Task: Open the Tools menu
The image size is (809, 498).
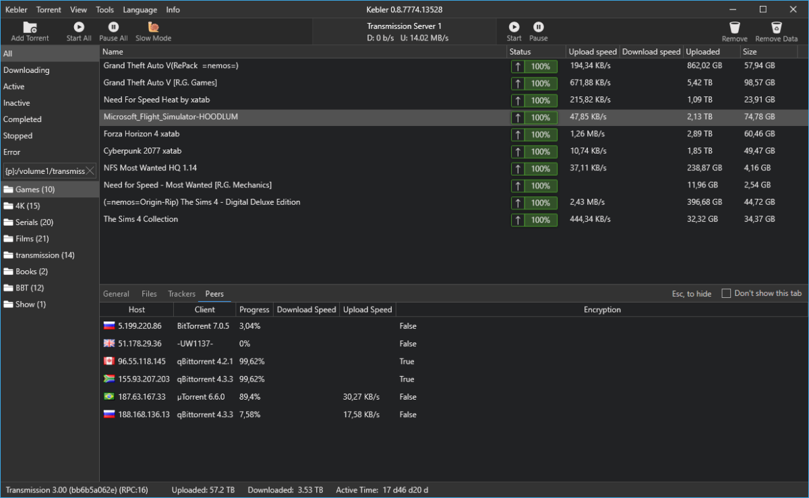Action: [104, 10]
